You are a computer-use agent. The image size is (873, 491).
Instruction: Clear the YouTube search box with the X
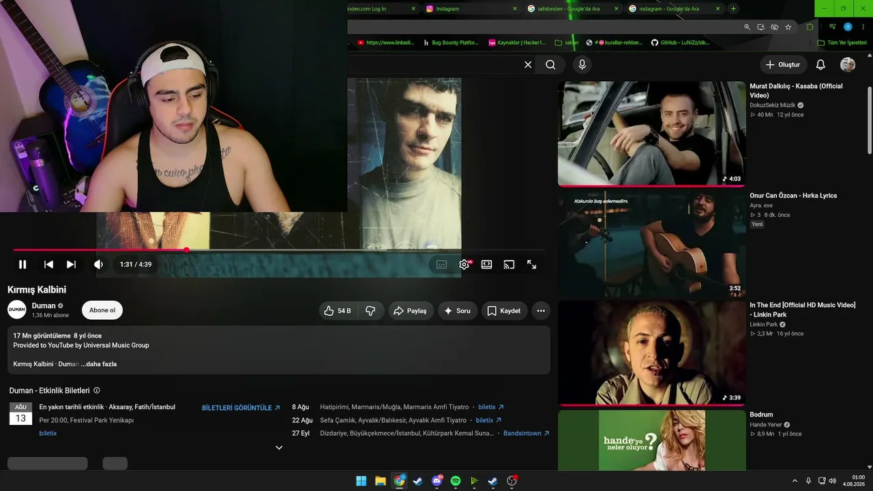coord(528,65)
